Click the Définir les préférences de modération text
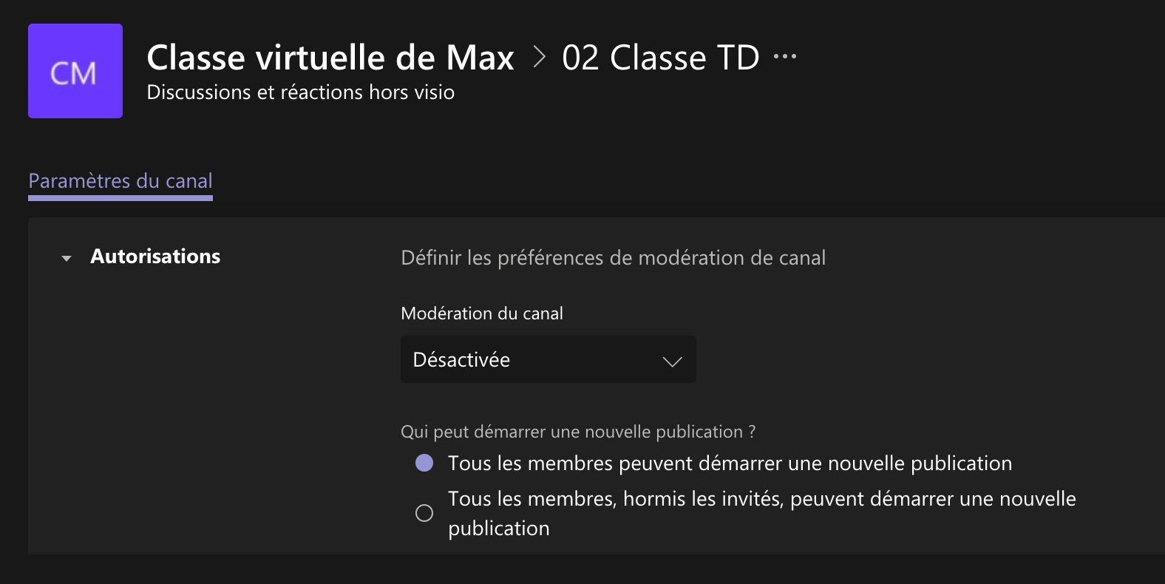 (x=614, y=258)
